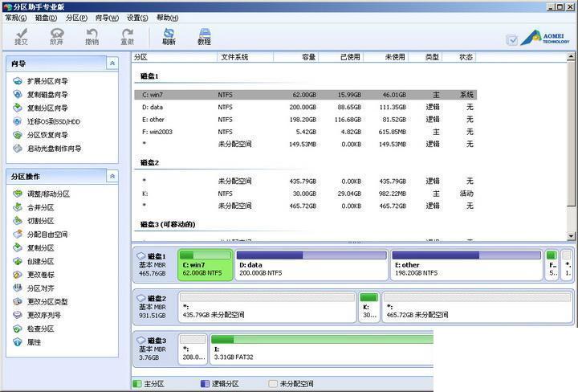Toggle the checkbox icon beside AOMEI logo
Screen dimensions: 578x392
point(512,40)
